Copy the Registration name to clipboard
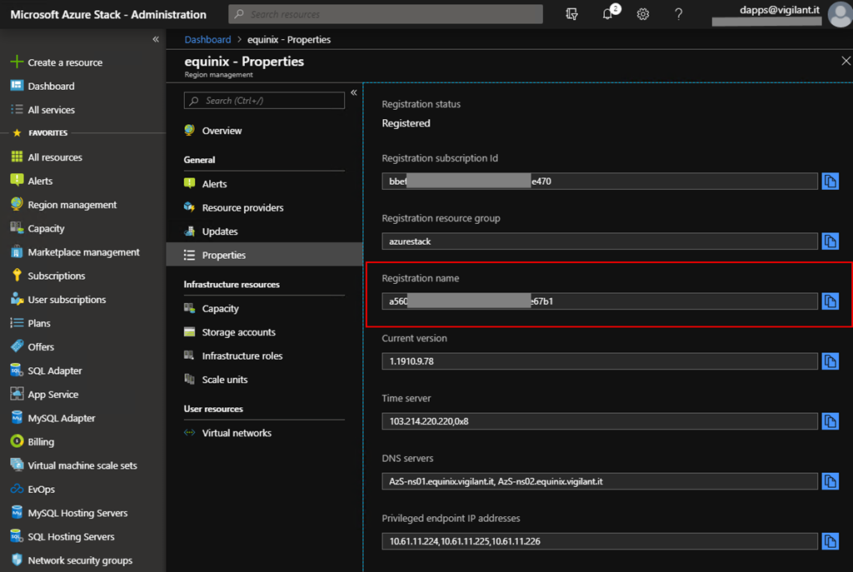The width and height of the screenshot is (853, 572). click(830, 301)
